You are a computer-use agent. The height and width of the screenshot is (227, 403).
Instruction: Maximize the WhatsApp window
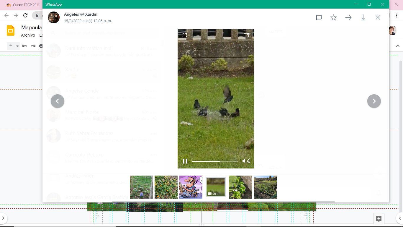[369, 4]
